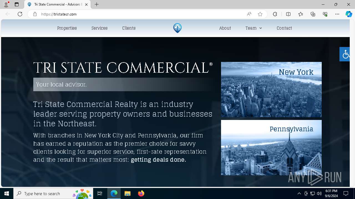The image size is (355, 199).
Task: Open the Windows Start menu
Action: click(x=7, y=193)
